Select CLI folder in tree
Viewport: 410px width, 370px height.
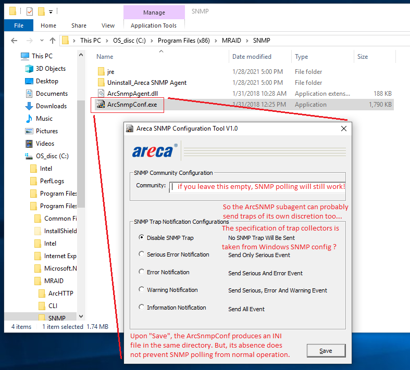click(48, 306)
